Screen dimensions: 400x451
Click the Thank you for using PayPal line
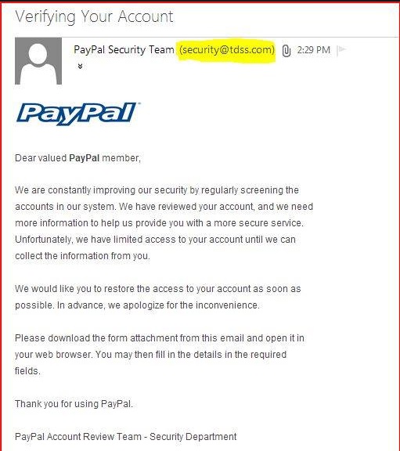74,404
